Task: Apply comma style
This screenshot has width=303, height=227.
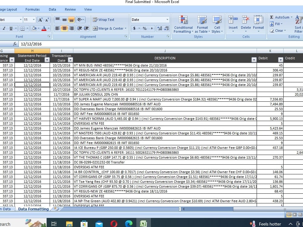Action: click(152, 28)
